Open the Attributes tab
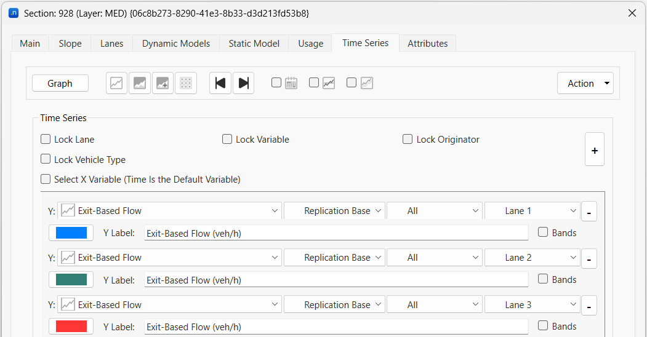Image resolution: width=647 pixels, height=337 pixels. tap(427, 44)
